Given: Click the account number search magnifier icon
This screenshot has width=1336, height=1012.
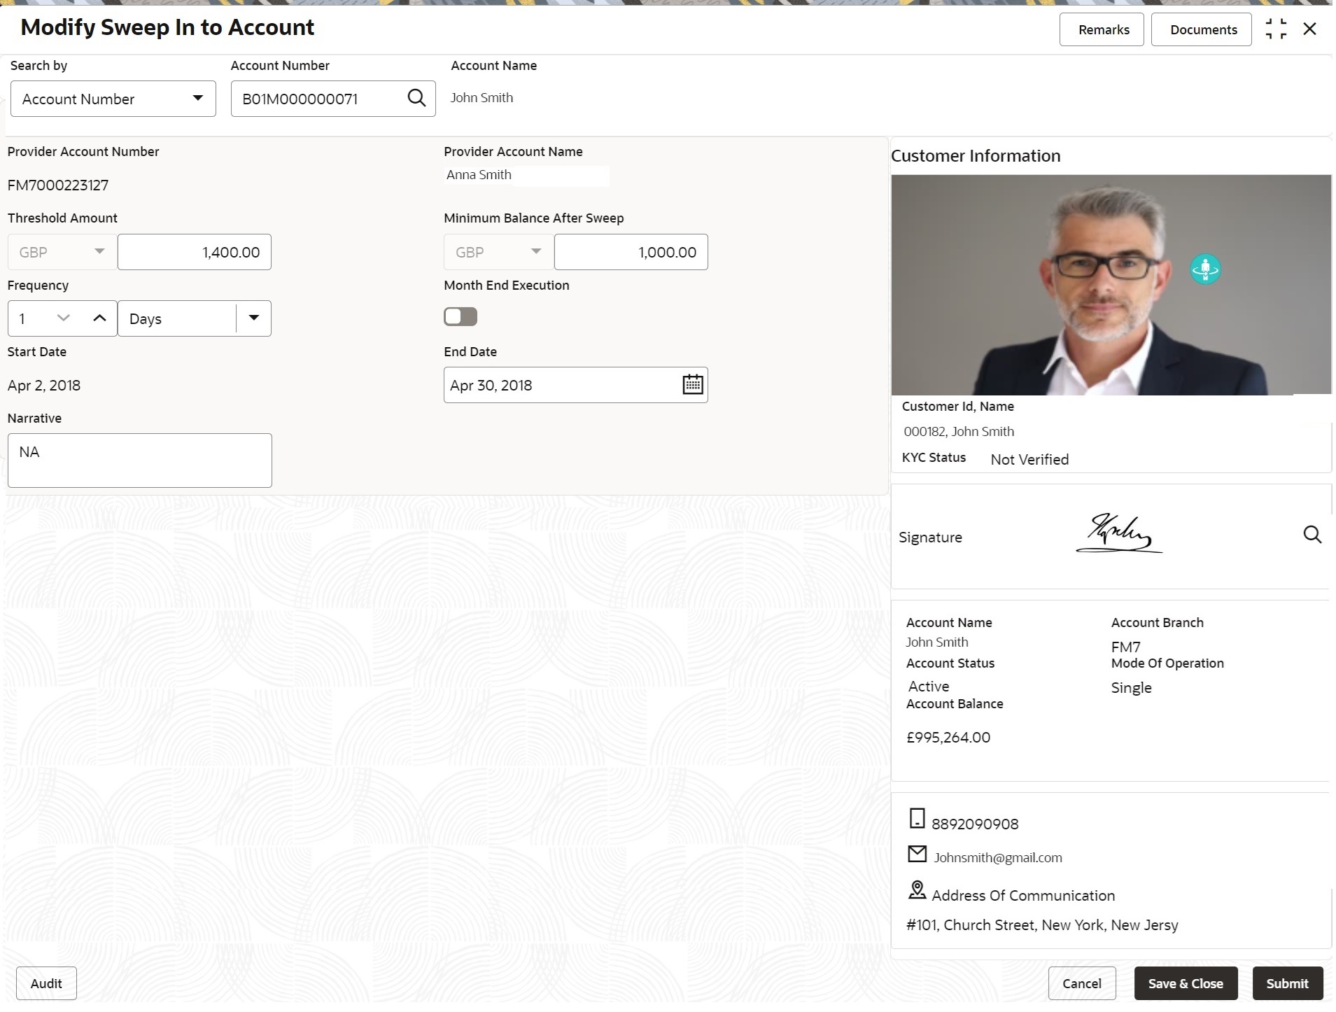Looking at the screenshot, I should (416, 98).
